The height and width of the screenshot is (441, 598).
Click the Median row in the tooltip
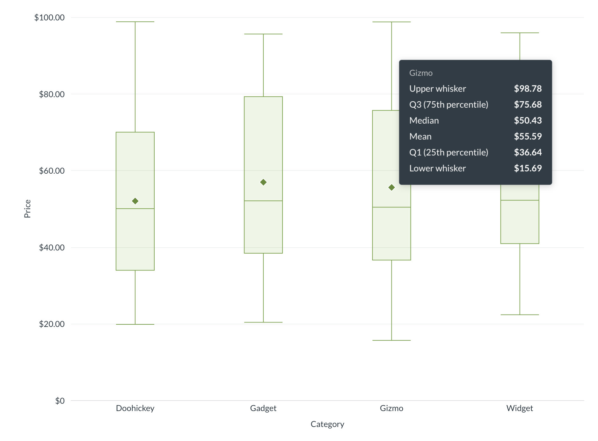coord(475,120)
